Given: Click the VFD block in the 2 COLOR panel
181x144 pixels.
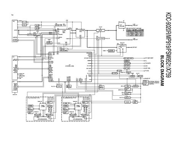Looking at the screenshot, I should (x=42, y=119).
